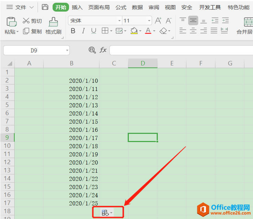Toggle Bold formatting
Image resolution: width=253 pixels, height=219 pixels.
point(73,31)
